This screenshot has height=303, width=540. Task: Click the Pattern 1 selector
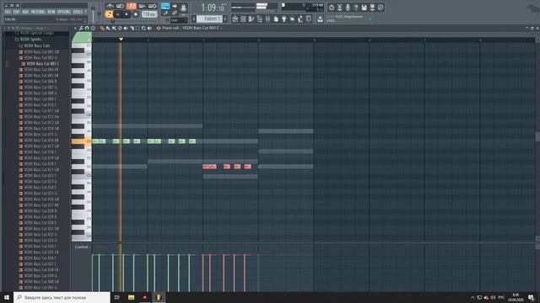211,19
